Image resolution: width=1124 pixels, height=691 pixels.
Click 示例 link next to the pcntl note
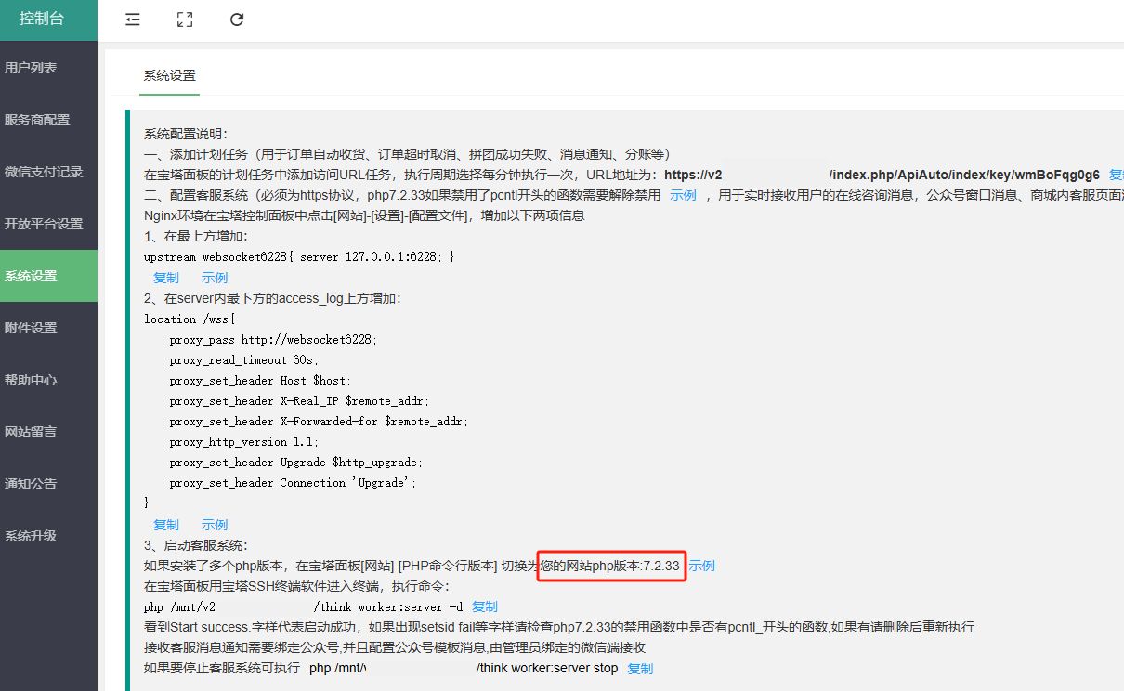(x=683, y=195)
